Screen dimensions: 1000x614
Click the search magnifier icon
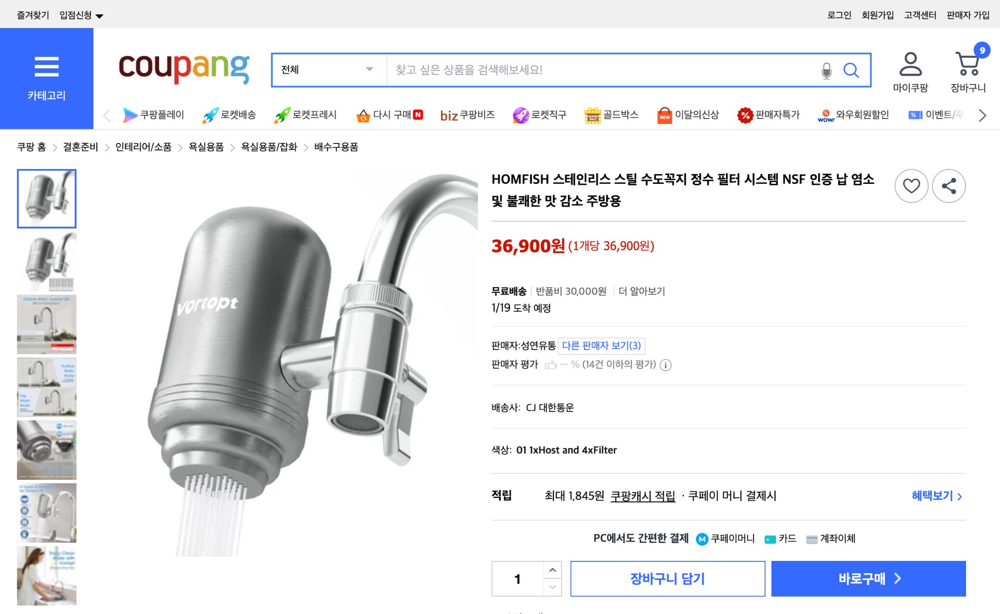click(x=852, y=70)
